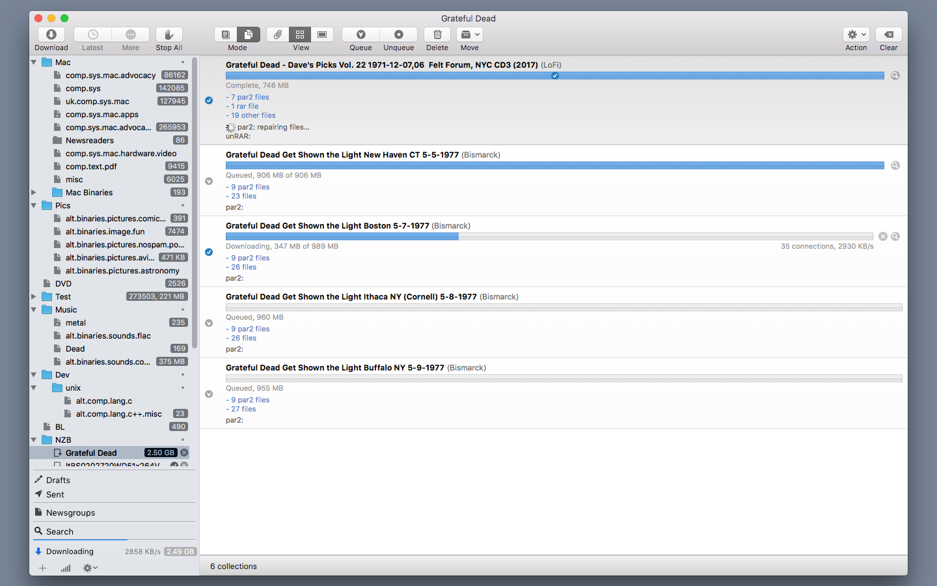The width and height of the screenshot is (937, 586).
Task: Click the Stop All hand icon
Action: [169, 35]
